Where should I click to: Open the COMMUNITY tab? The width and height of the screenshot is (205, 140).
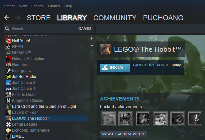click(x=115, y=18)
